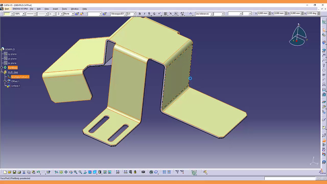Select yz plane in the tree
Screen dimensions: 327x184
coord(12,59)
